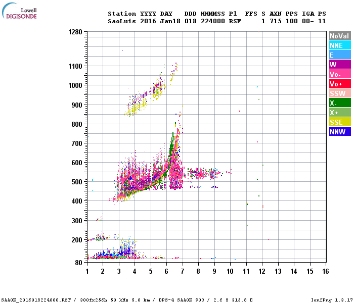Screen dimensions: 354x303
Task: Select the X+ light green legend swatch
Action: (x=340, y=112)
